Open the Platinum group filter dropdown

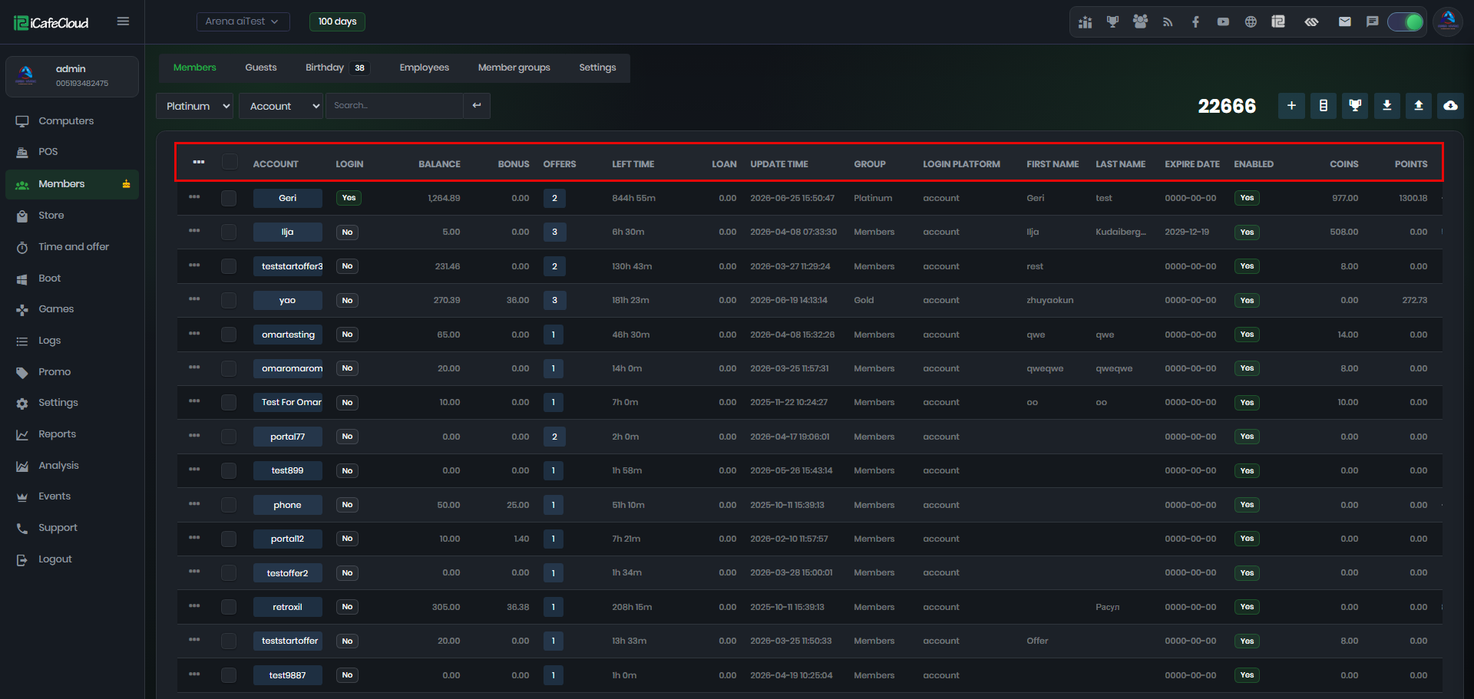195,106
